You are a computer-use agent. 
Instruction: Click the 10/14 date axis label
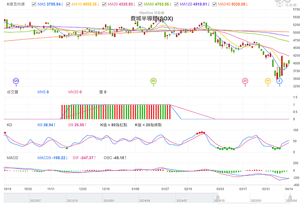pos(8,189)
